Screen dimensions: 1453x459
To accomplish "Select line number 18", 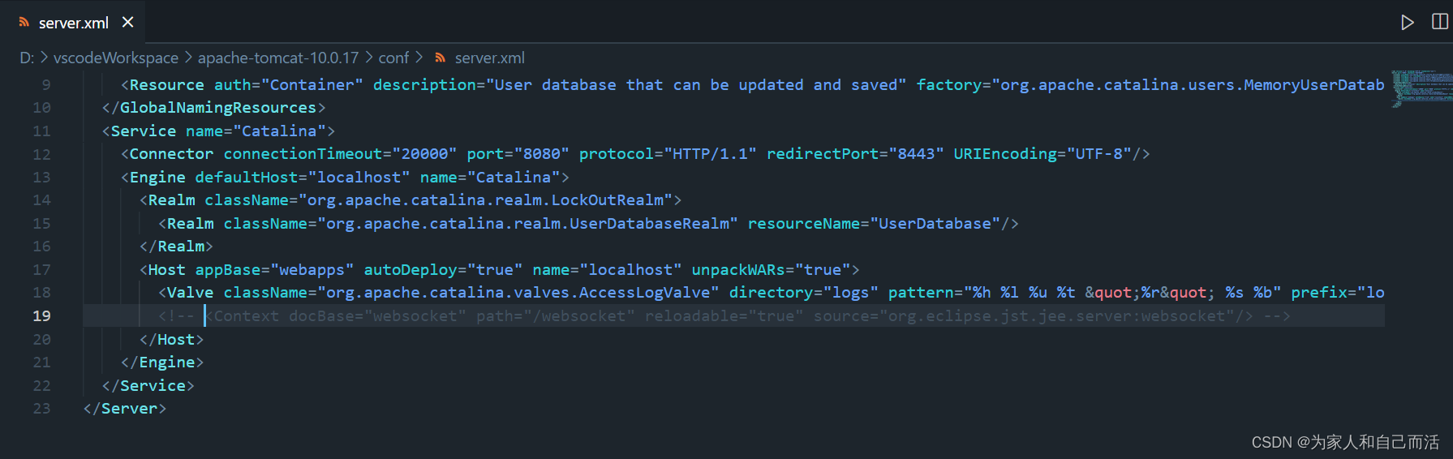I will click(42, 293).
